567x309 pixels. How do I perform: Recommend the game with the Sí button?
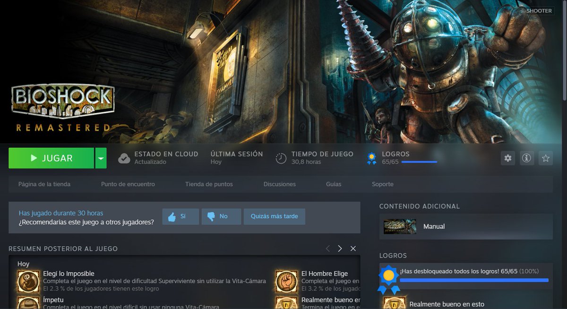[x=180, y=216]
